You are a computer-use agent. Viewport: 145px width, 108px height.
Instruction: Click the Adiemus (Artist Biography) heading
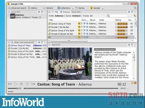point(105,49)
